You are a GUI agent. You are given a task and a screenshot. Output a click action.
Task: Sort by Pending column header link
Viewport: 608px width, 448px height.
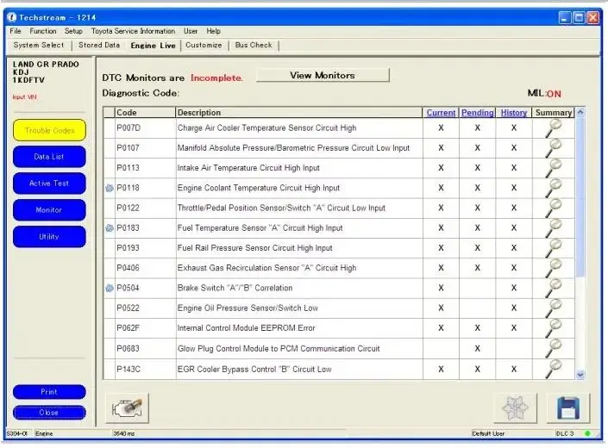pos(477,113)
